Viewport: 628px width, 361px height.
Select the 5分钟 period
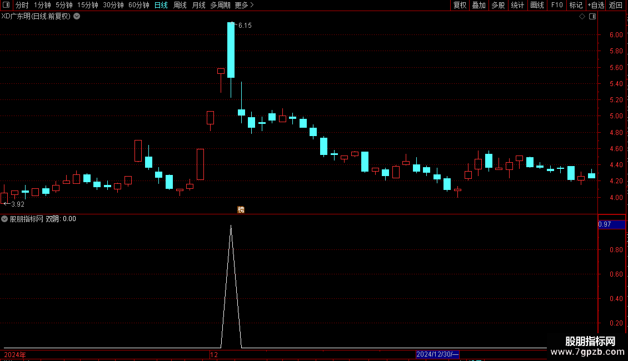point(64,5)
